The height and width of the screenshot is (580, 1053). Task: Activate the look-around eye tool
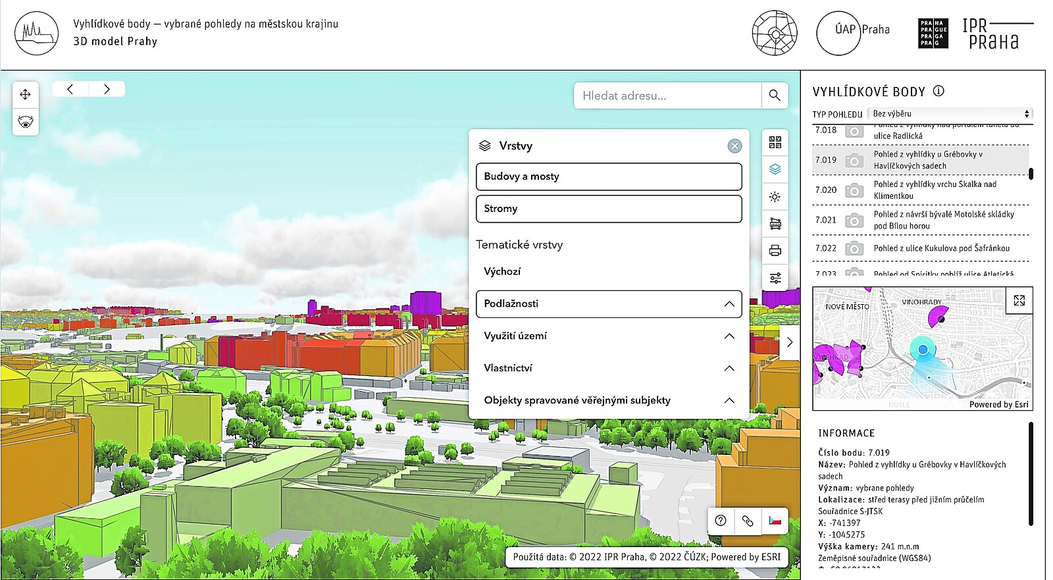coord(26,122)
